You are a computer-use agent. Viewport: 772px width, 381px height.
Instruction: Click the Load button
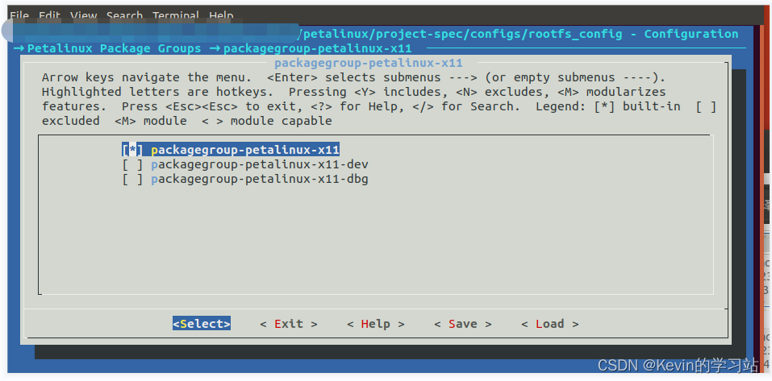coord(550,324)
